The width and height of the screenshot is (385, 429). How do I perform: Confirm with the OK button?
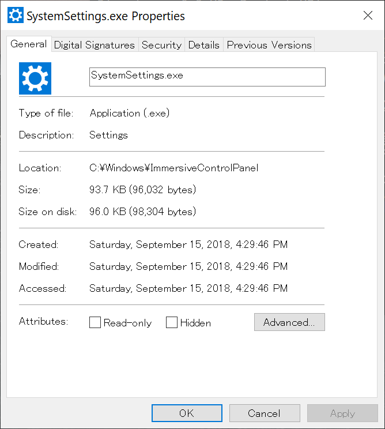[x=187, y=413]
